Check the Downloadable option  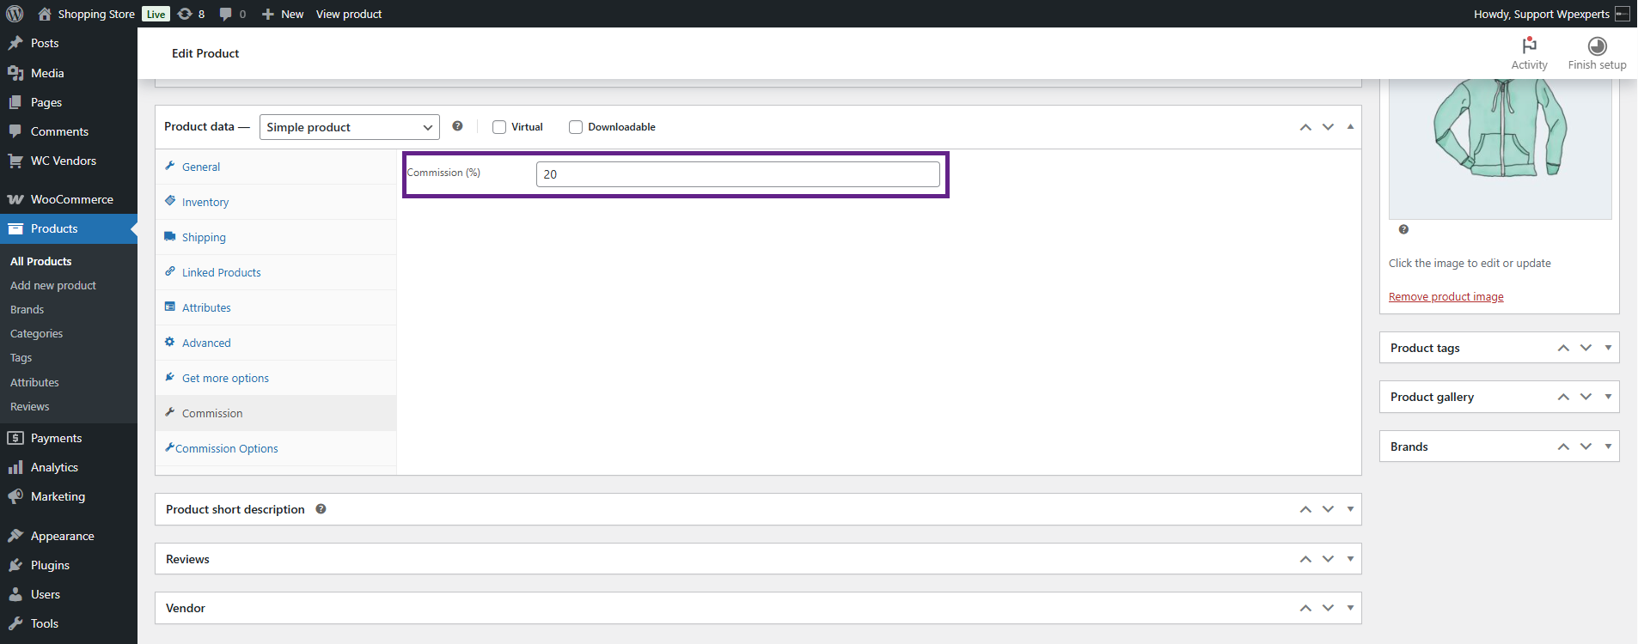(576, 127)
